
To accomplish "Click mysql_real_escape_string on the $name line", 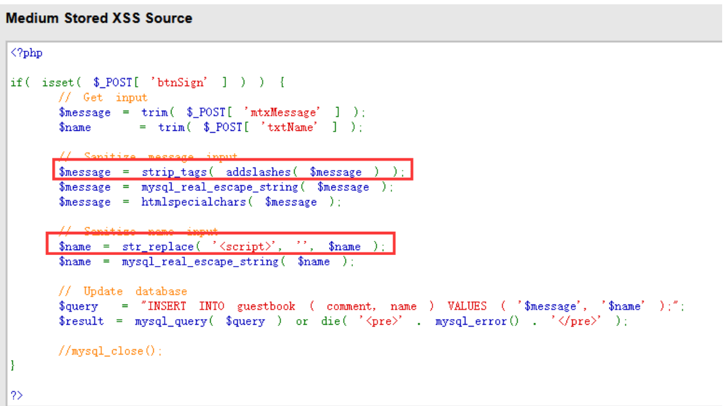I will (x=200, y=262).
